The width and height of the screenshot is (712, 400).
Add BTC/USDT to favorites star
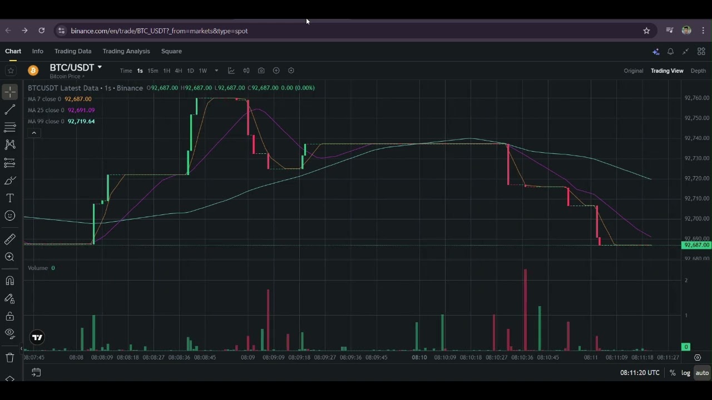click(x=11, y=71)
